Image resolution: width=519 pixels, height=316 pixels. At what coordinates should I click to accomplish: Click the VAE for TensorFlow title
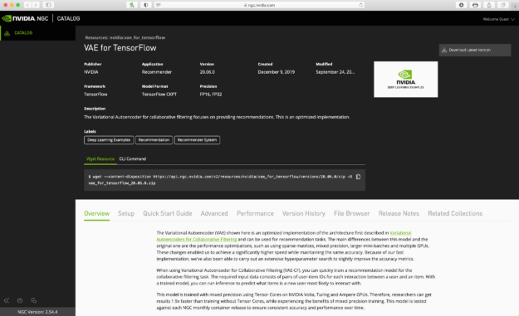pyautogui.click(x=120, y=48)
